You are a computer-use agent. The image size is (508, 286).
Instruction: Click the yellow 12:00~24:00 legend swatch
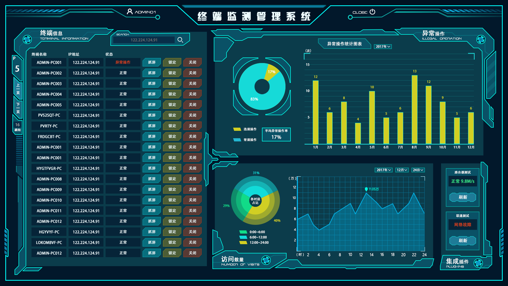pos(243,243)
